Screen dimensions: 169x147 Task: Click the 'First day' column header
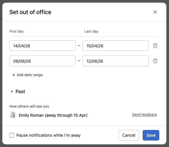pos(16,31)
